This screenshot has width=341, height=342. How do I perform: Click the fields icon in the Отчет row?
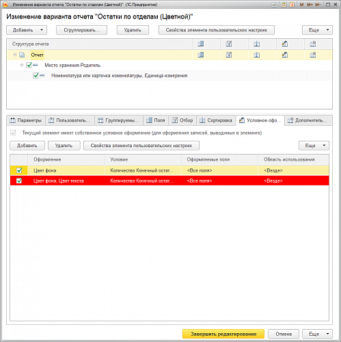[x=201, y=55]
